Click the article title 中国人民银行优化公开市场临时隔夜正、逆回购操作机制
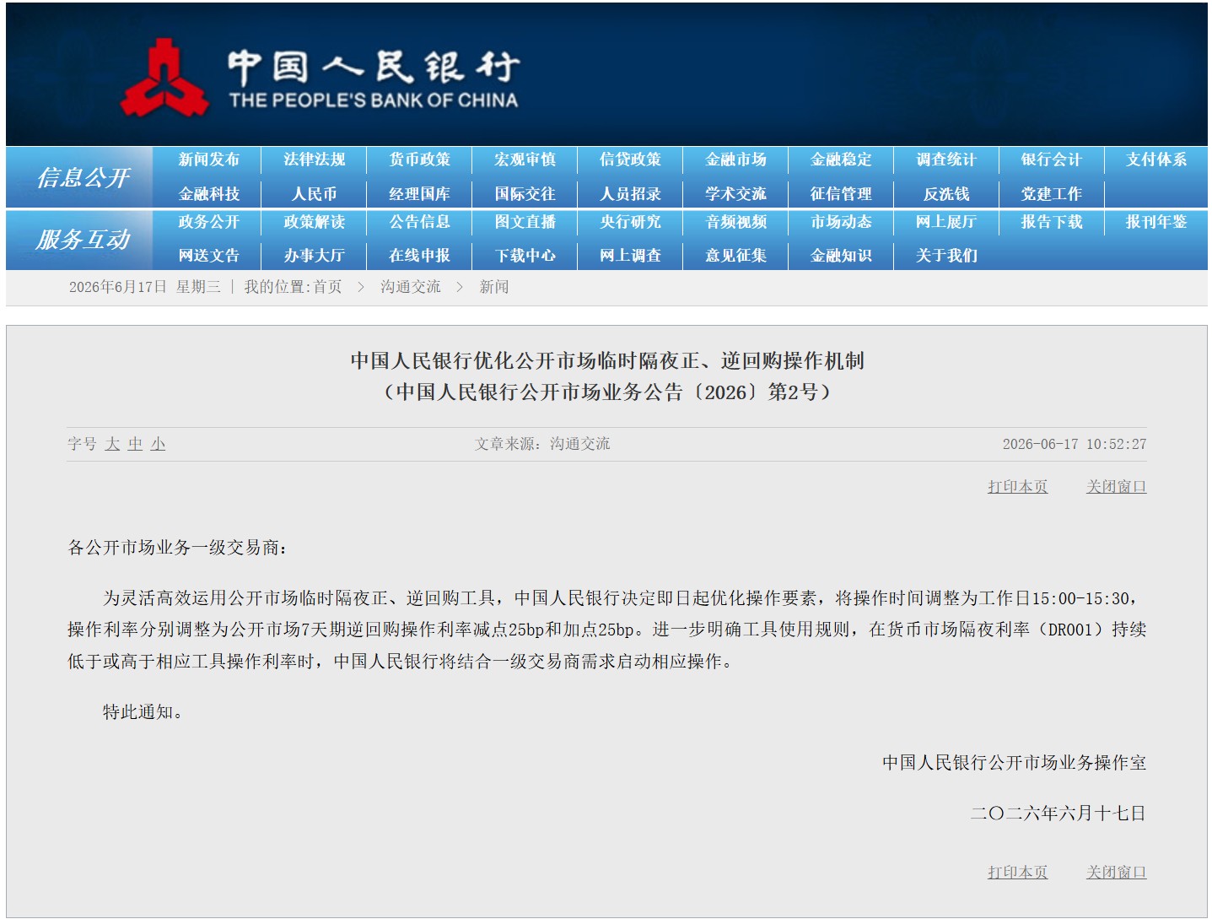The image size is (1212, 919). click(607, 361)
